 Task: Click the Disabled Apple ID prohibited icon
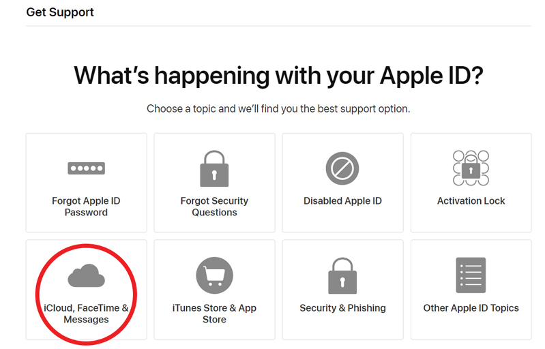tap(342, 168)
